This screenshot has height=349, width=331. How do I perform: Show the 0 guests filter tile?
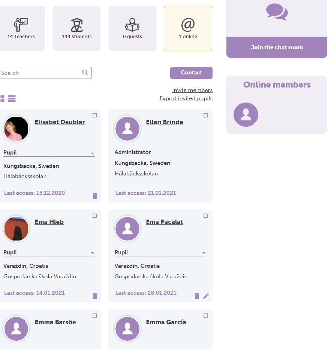coord(132,28)
